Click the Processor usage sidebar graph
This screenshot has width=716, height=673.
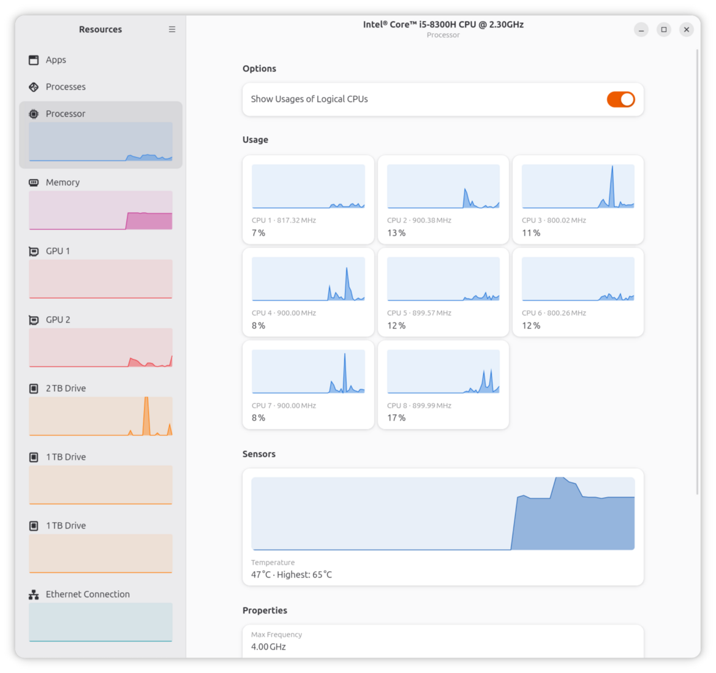(100, 142)
